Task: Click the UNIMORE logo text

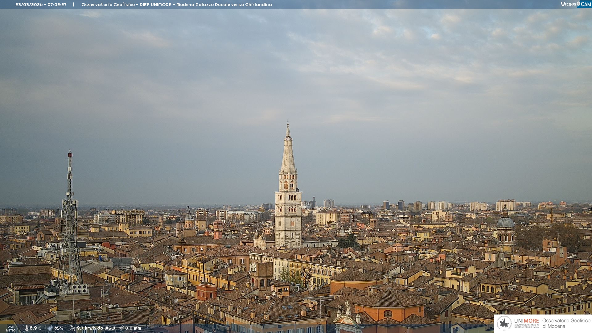Action: pos(526,321)
